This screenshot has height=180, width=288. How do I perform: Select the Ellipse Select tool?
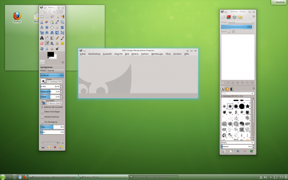pyautogui.click(x=47, y=17)
